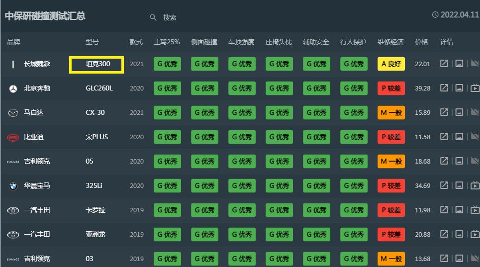This screenshot has height=267, width=480.
Task: Click the Mazda logo beside 马自达
Action: click(x=13, y=113)
